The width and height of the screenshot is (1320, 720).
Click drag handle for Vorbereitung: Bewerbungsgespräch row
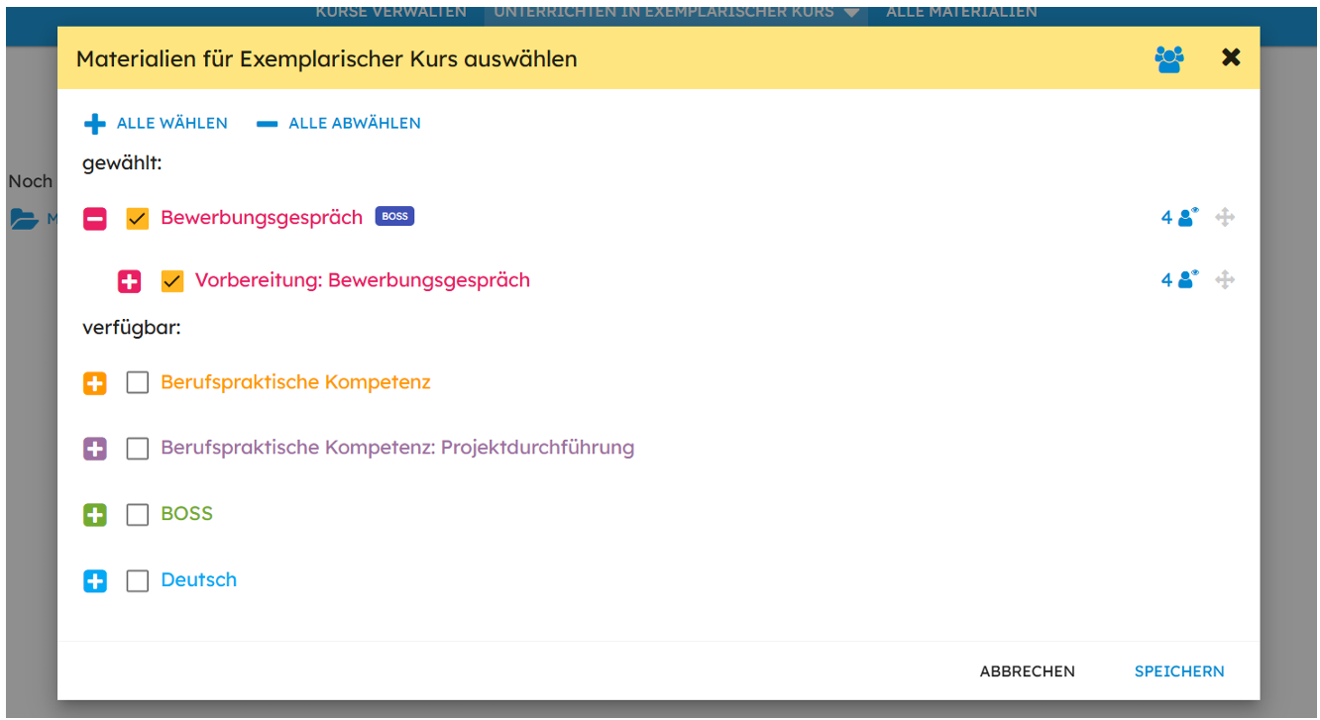[x=1225, y=280]
